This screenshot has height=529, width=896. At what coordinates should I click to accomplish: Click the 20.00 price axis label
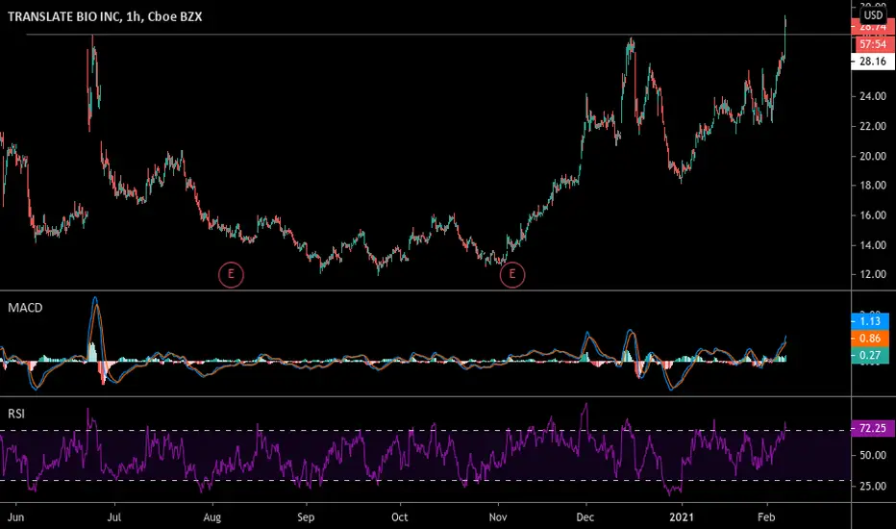(x=873, y=156)
